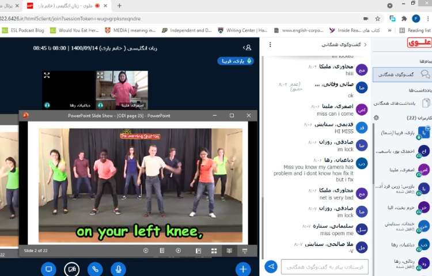
Task: Open the Chrome three-dot menu
Action: coord(428,18)
